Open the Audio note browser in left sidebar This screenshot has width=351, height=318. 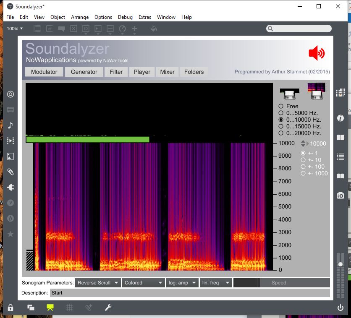pyautogui.click(x=10, y=125)
